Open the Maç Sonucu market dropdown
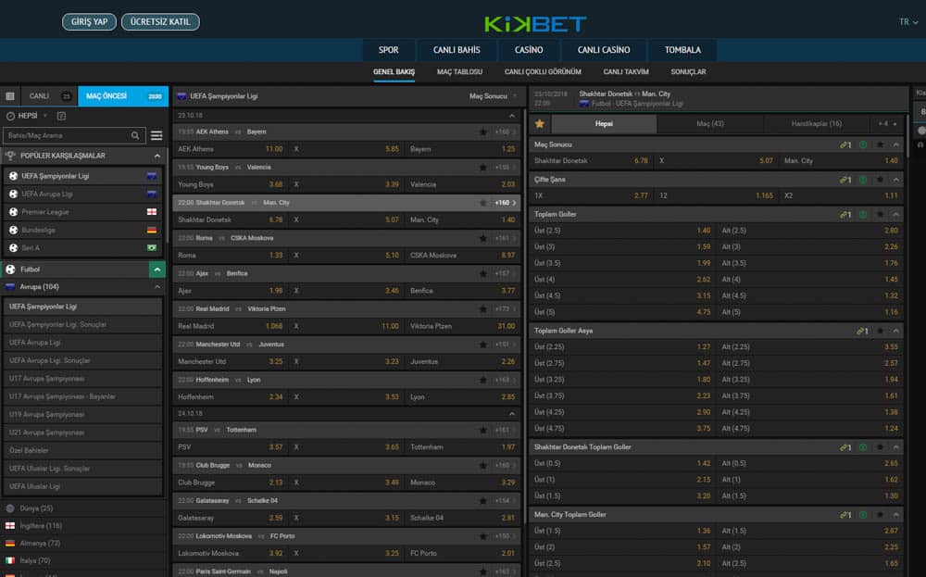The width and height of the screenshot is (926, 577). tap(494, 96)
